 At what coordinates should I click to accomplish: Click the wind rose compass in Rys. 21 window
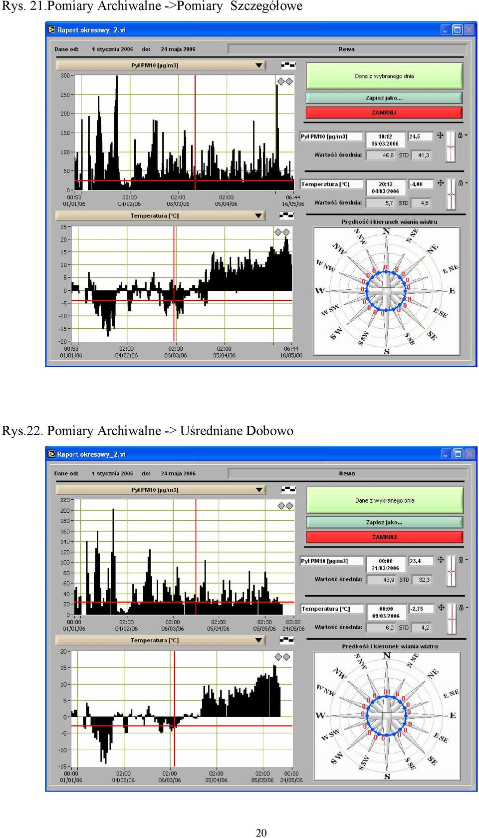tap(386, 291)
